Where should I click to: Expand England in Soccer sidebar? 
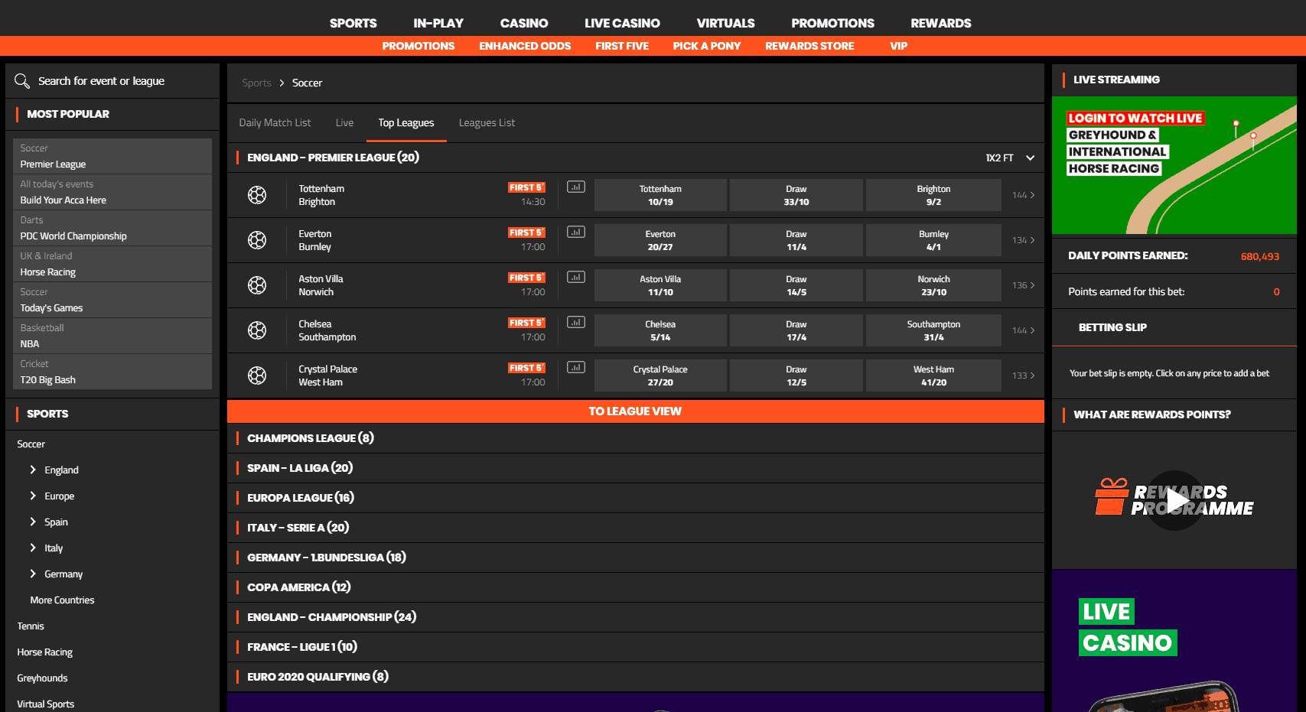pyautogui.click(x=33, y=470)
